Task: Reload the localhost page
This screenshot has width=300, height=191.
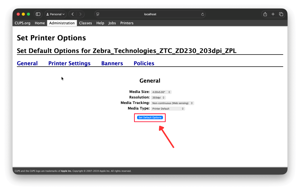Action: (x=202, y=14)
